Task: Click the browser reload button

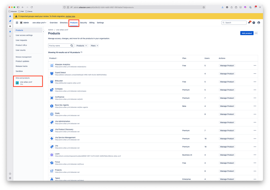Action: coord(32,7)
